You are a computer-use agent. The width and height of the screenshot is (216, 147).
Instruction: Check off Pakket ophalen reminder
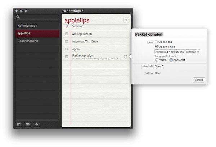(x=67, y=57)
